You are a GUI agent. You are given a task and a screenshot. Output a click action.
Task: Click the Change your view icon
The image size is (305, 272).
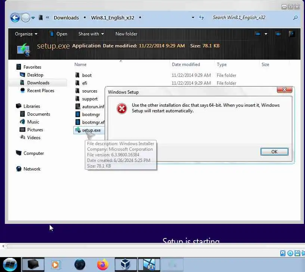click(x=258, y=34)
